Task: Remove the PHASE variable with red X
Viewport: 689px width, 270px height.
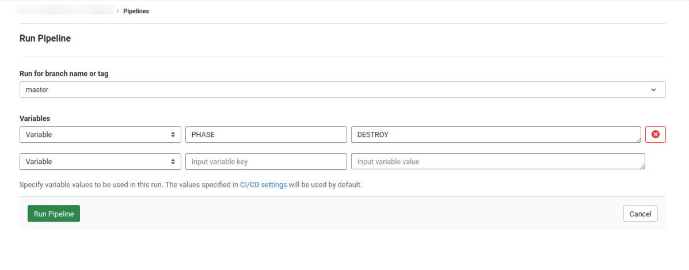Action: click(655, 135)
